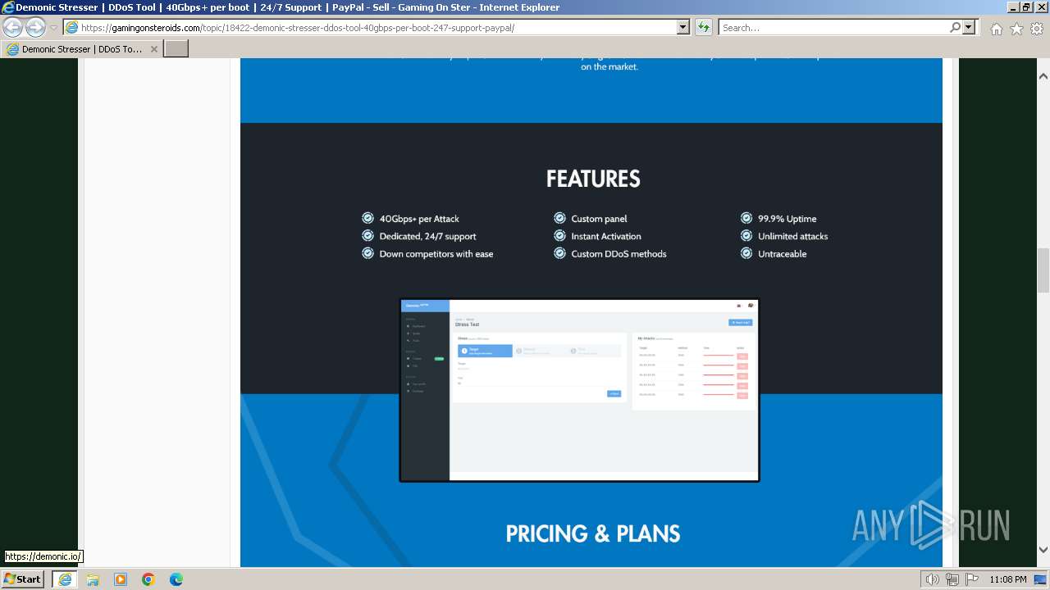This screenshot has width=1050, height=590.
Task: Open the media player taskbar icon
Action: tap(121, 579)
